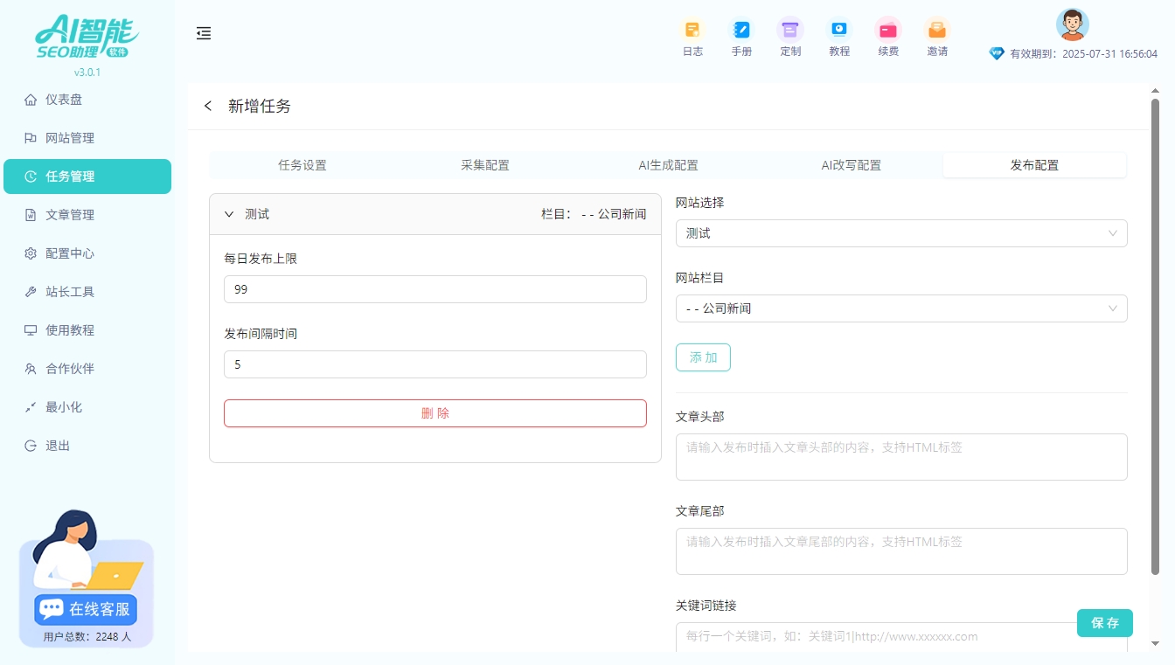Open the 网站栏目 dropdown showing 公司新闻
Image resolution: width=1175 pixels, height=665 pixels.
(x=900, y=308)
